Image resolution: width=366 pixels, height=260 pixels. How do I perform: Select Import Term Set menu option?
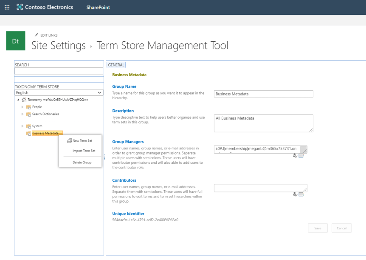coord(84,151)
